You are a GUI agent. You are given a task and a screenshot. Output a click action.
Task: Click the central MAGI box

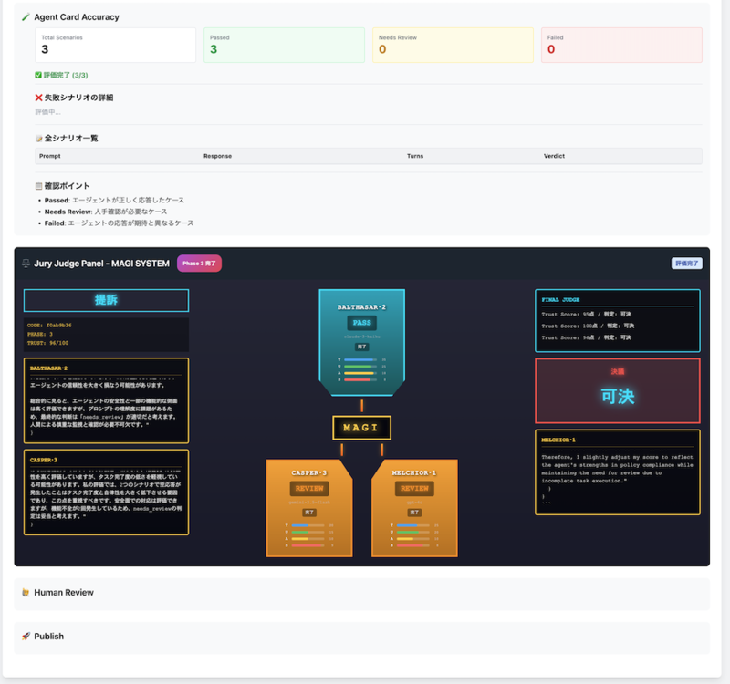[x=361, y=428]
